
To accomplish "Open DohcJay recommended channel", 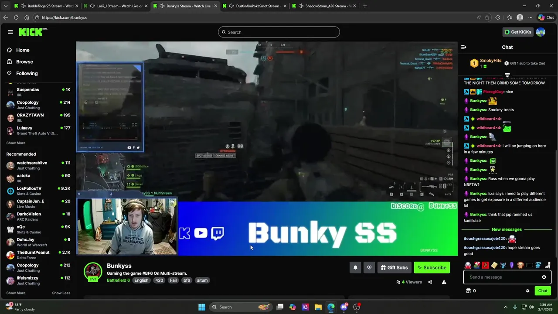I will coord(38,242).
